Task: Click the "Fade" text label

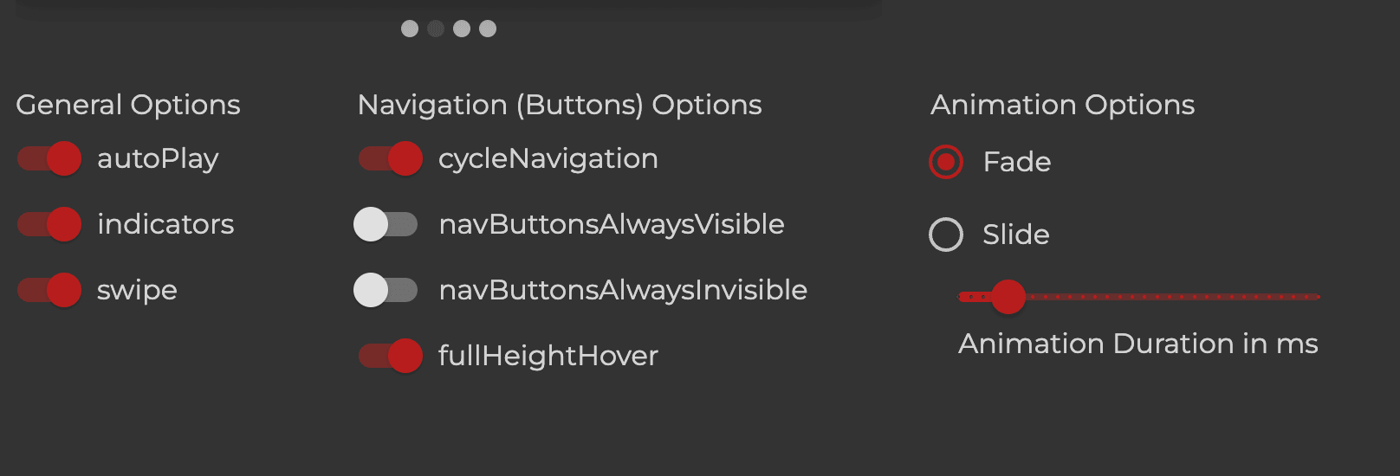Action: point(1017,162)
